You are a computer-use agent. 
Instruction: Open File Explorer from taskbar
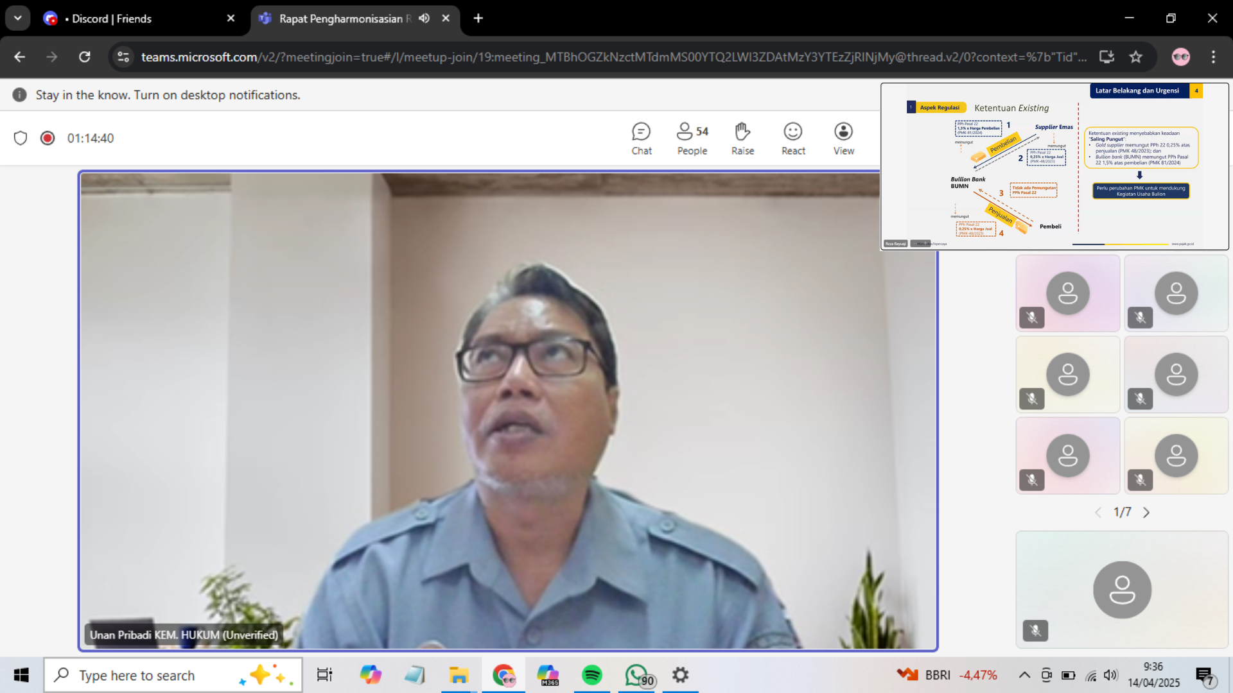pyautogui.click(x=459, y=675)
